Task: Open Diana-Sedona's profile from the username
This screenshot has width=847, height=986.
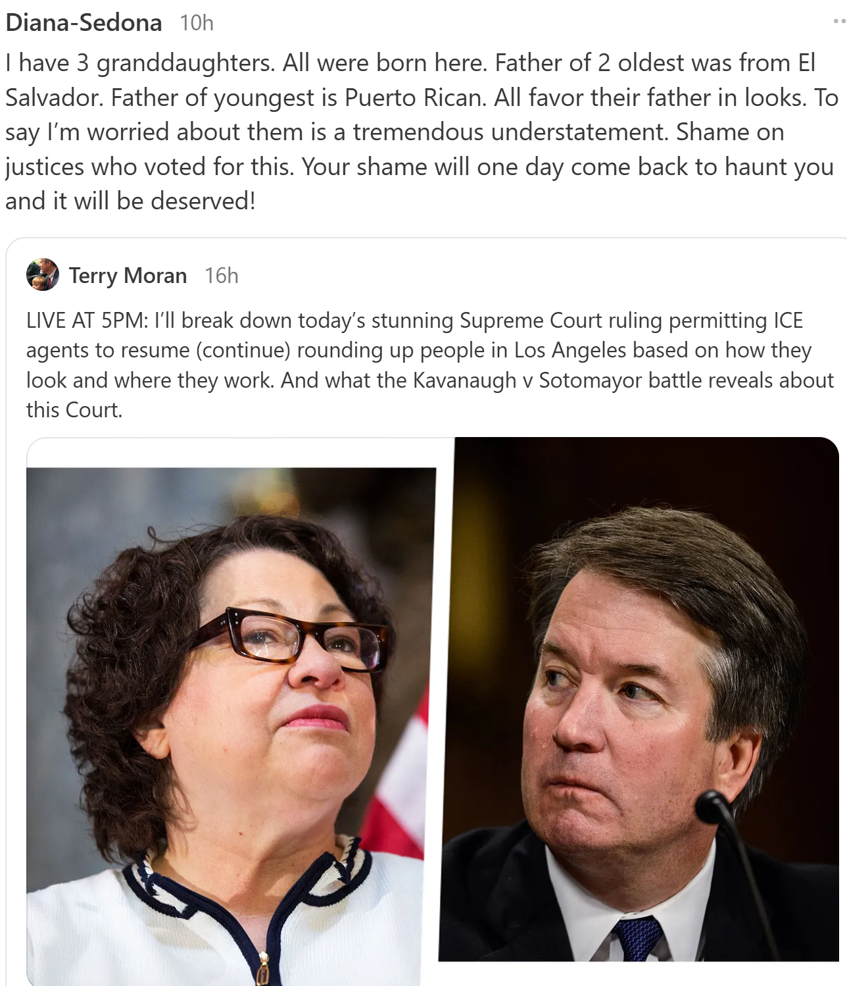Action: coord(84,22)
